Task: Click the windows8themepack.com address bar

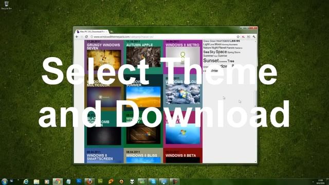Action: [163, 36]
